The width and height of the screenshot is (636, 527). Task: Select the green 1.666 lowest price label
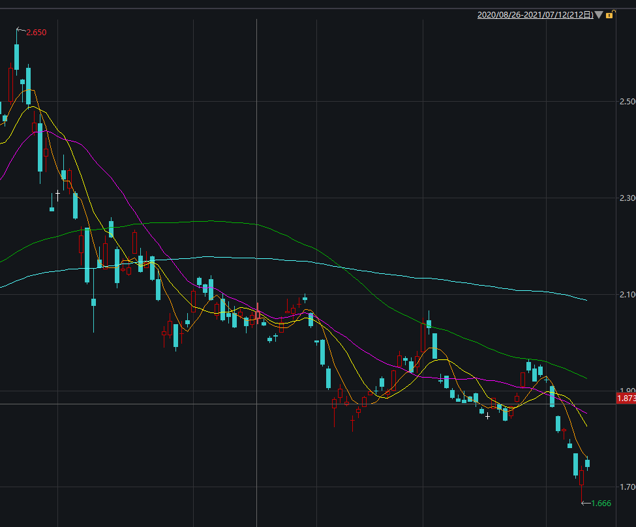pyautogui.click(x=601, y=503)
